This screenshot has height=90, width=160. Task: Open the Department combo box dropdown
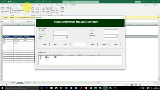[117, 36]
